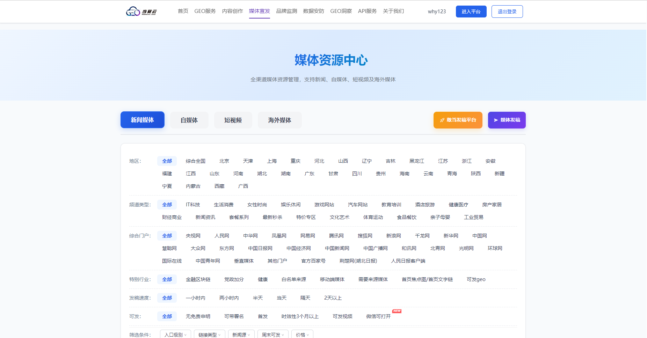Click the why123 username
The width and height of the screenshot is (647, 338).
(437, 12)
